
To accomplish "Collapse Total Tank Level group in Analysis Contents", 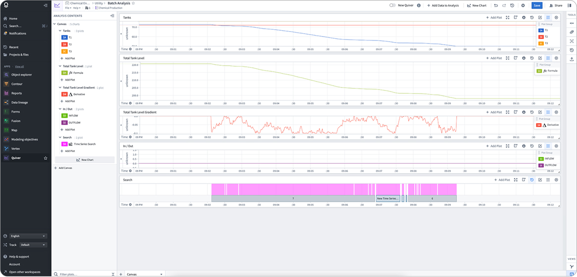I will point(60,66).
